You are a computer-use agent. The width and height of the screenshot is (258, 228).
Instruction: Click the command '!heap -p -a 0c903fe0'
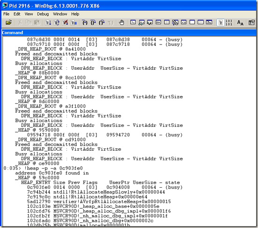[53, 168]
